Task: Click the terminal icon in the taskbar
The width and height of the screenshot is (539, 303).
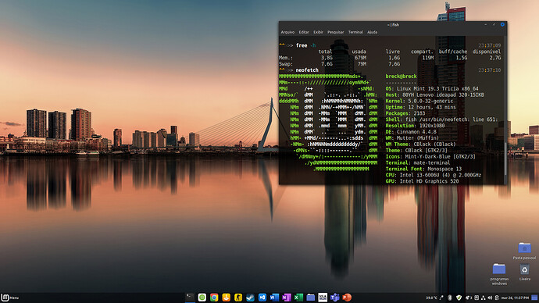Action: [190, 298]
